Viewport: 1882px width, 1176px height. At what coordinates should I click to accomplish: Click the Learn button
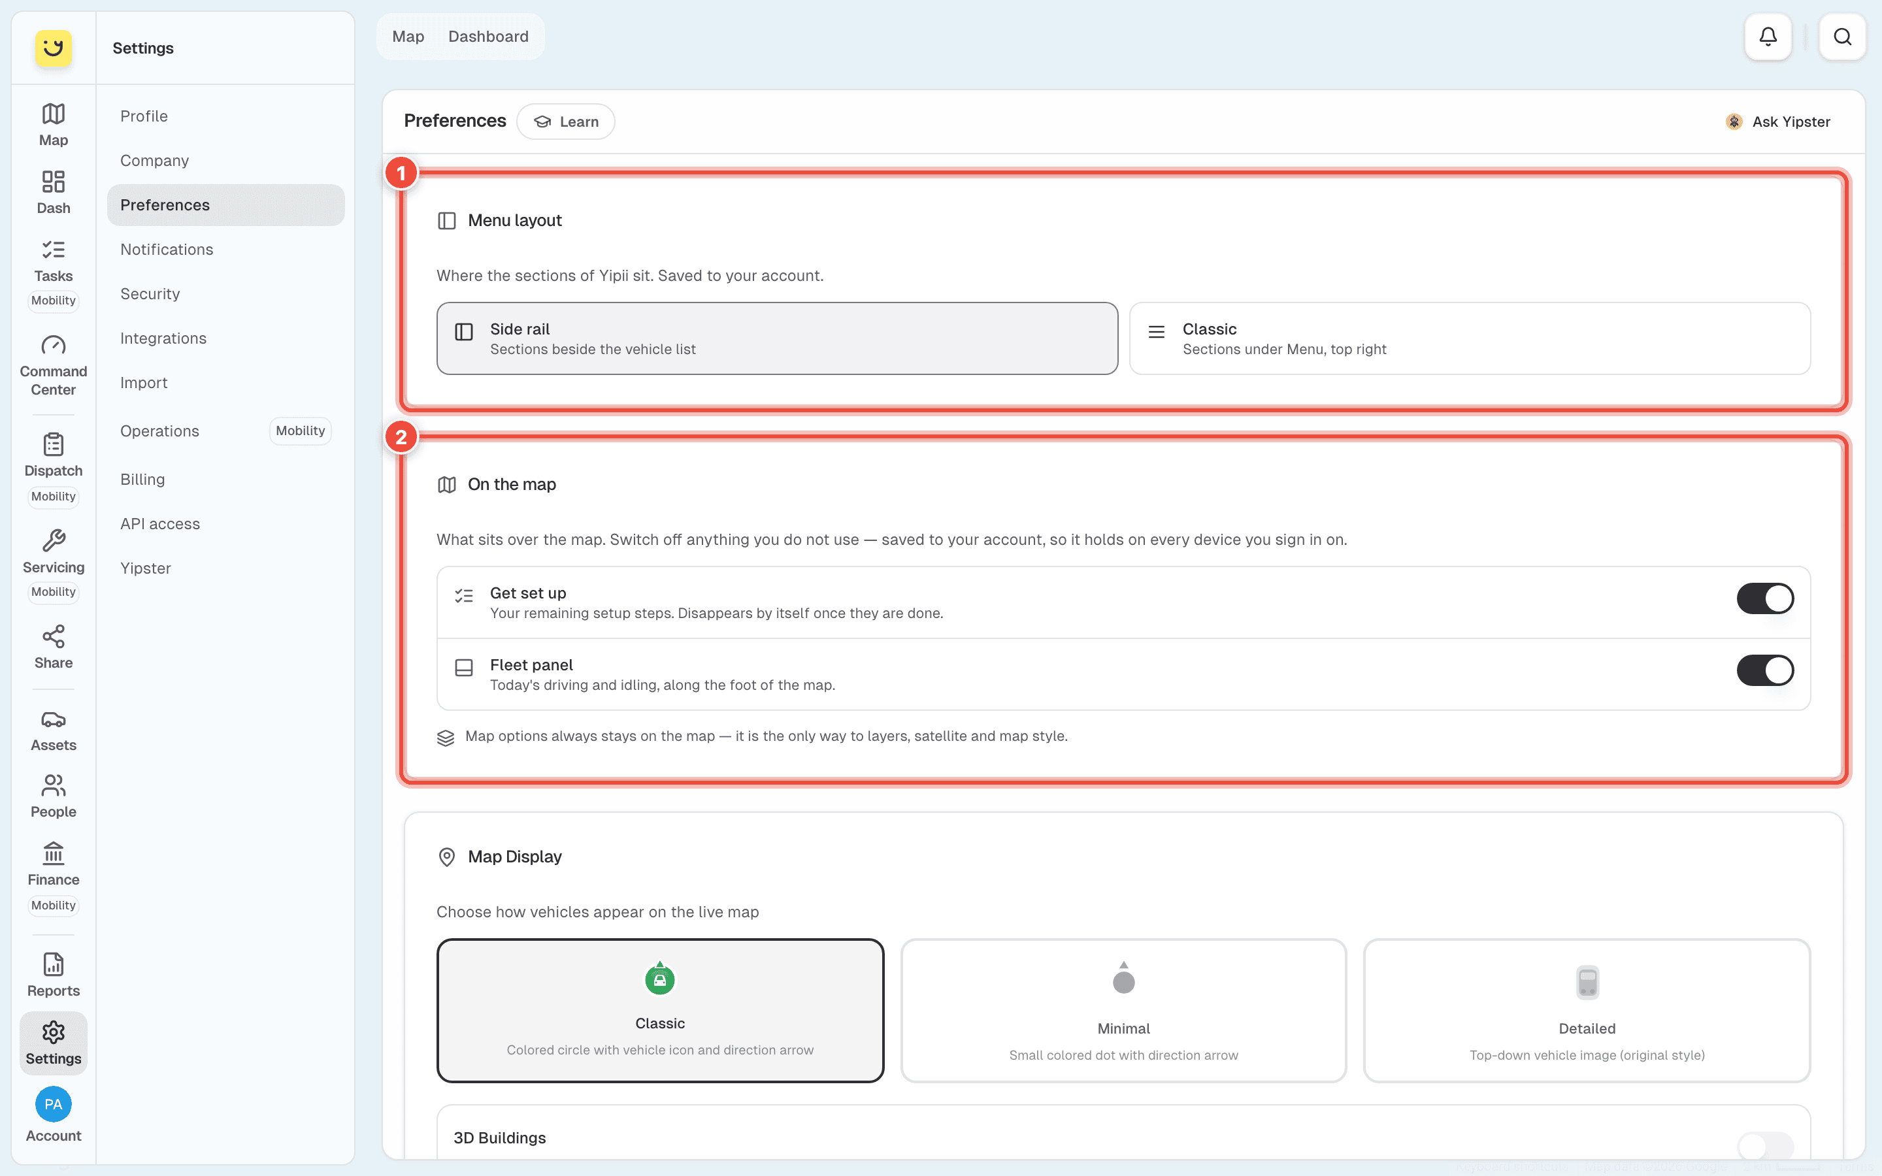[x=565, y=122]
